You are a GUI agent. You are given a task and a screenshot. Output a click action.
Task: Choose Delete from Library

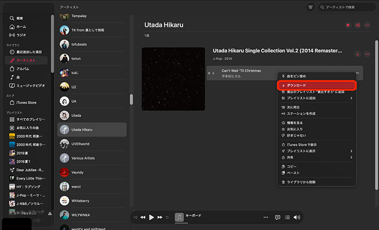[x=317, y=182]
